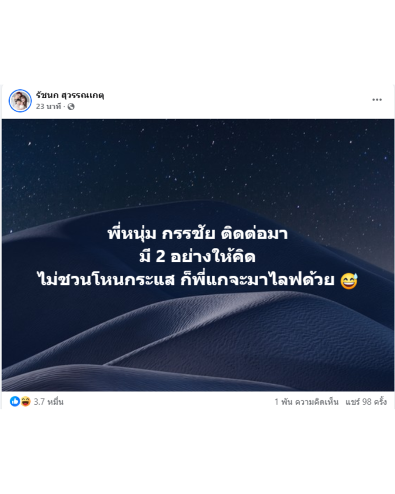View the แชร์ 98 ครั้ง shares list

point(366,402)
